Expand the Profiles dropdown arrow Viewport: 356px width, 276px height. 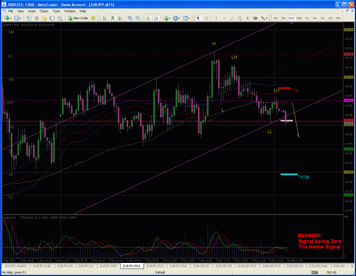[21, 18]
